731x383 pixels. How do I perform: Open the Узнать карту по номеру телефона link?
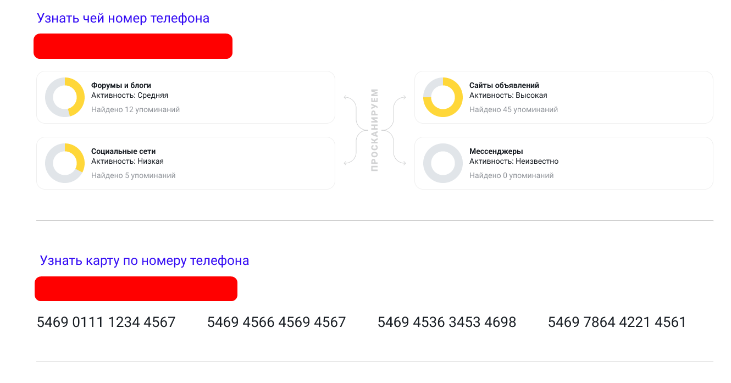point(145,260)
